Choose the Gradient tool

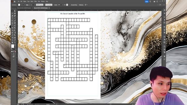coord(15,33)
